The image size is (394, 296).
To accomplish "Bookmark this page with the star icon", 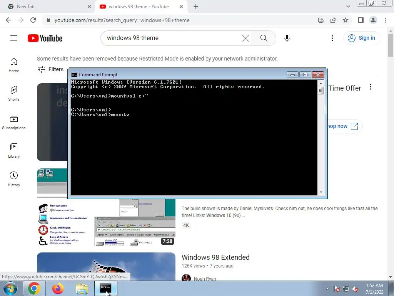I will tap(346, 20).
